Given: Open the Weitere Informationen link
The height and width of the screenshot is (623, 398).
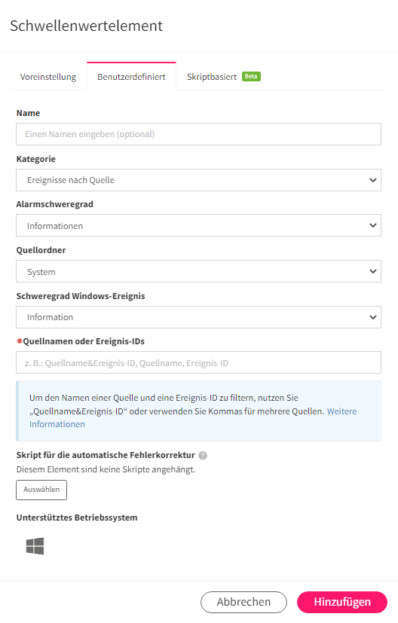Looking at the screenshot, I should pyautogui.click(x=193, y=417).
